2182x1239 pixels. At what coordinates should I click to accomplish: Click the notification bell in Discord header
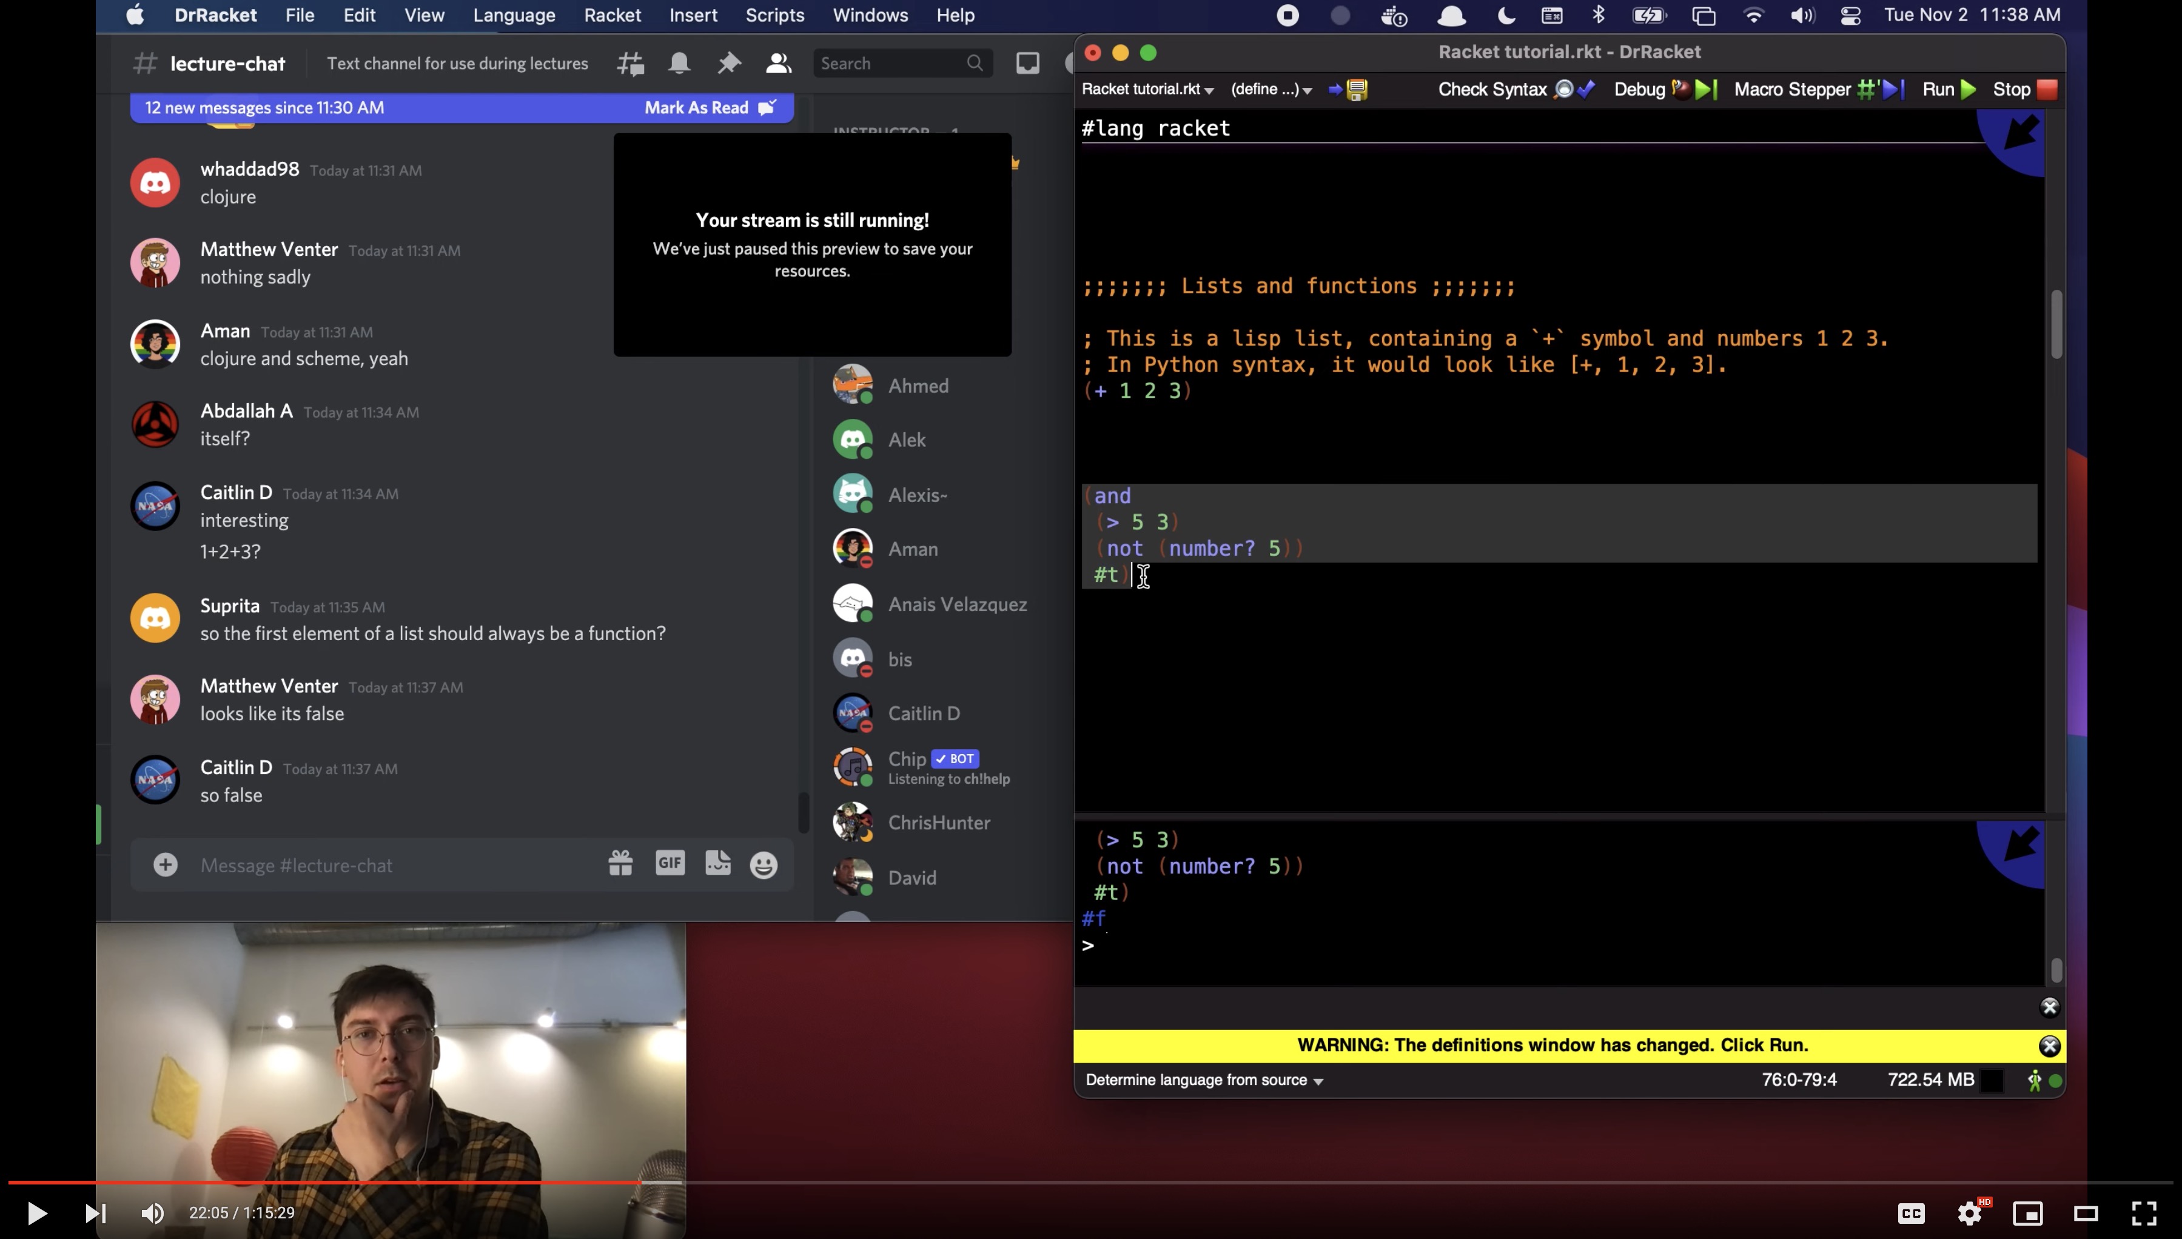tap(679, 64)
